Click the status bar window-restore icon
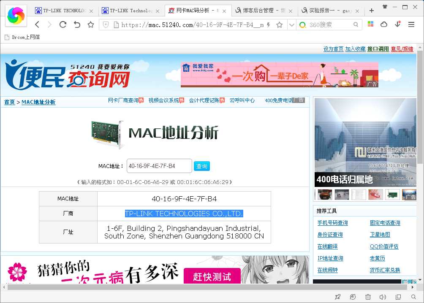Image resolution: width=424 pixels, height=303 pixels. coord(398,297)
